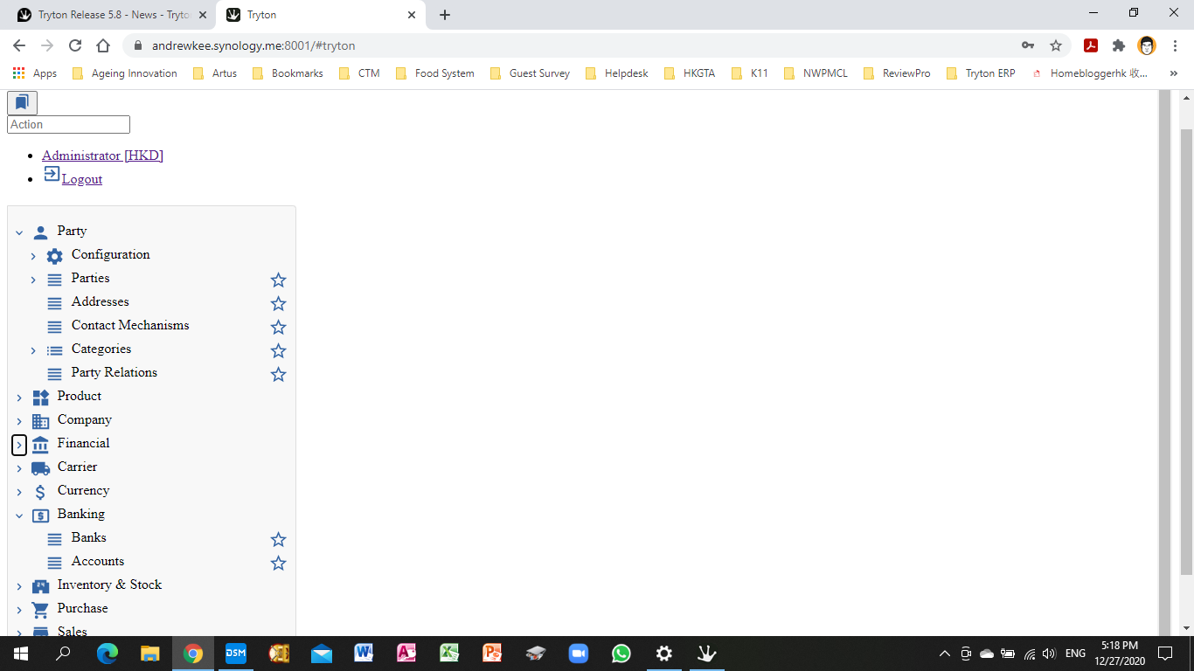Click the Windows Start button

[x=21, y=654]
